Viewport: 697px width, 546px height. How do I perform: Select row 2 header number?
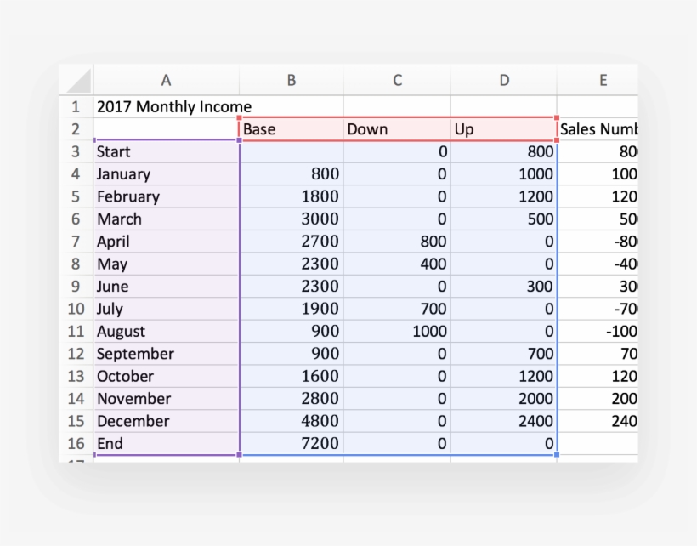(x=76, y=129)
